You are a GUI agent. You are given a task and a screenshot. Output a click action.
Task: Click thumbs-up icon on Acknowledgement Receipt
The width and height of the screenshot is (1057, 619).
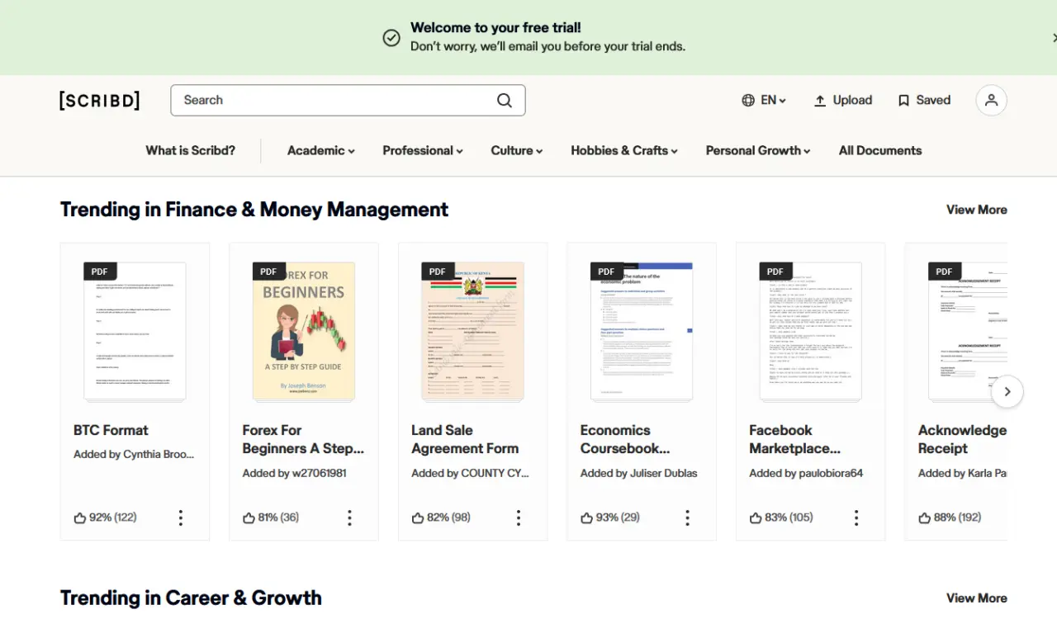coord(925,517)
